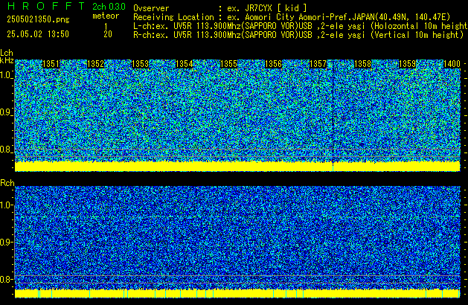Viewport: 468px width, 305px height.
Task: Click the 1352 time marker
Action: [x=95, y=64]
